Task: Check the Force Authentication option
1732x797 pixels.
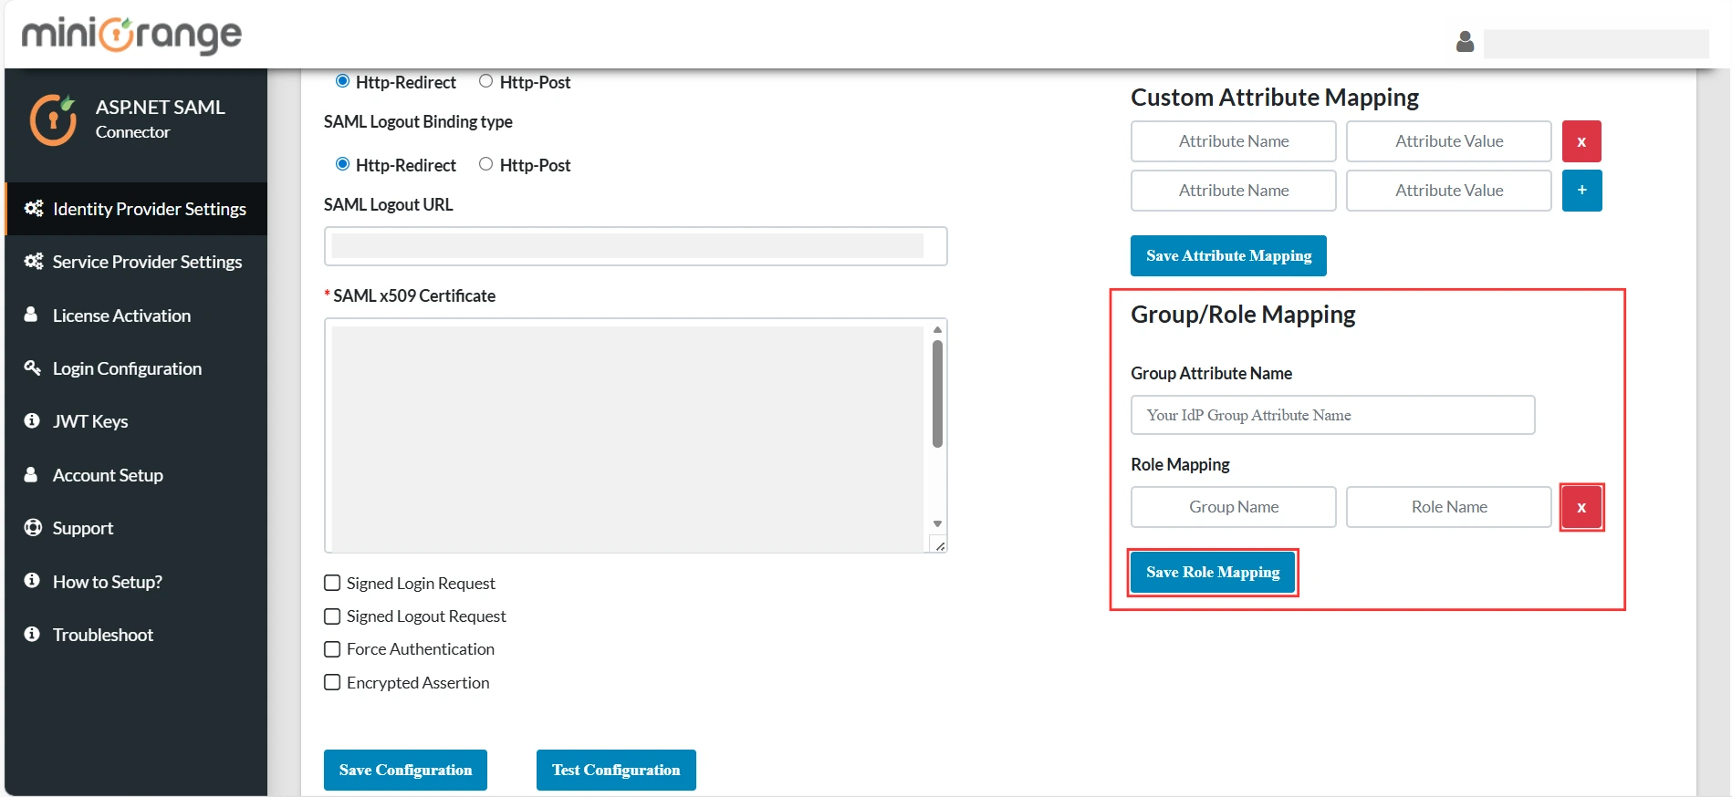Action: 333,649
